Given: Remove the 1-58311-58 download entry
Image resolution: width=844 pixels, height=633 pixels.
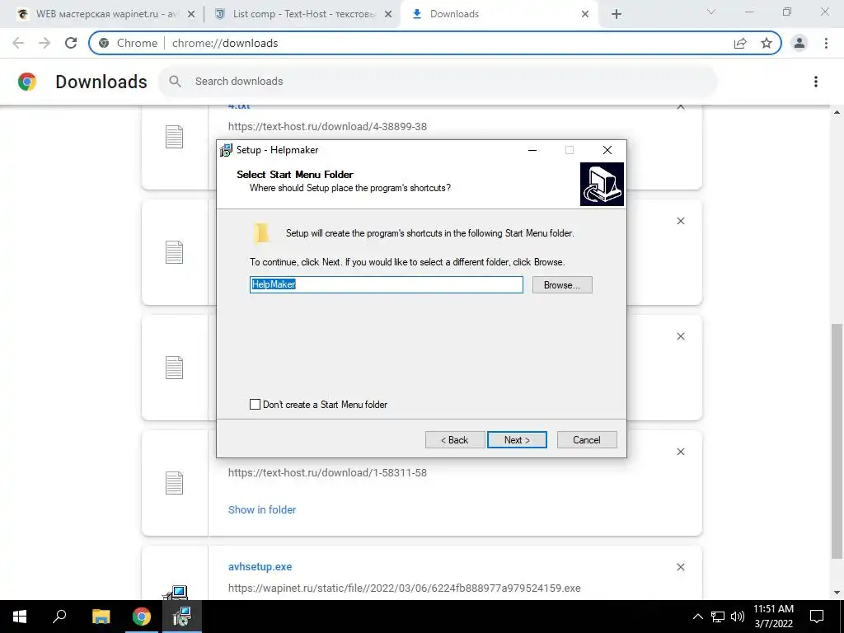Looking at the screenshot, I should 680,452.
